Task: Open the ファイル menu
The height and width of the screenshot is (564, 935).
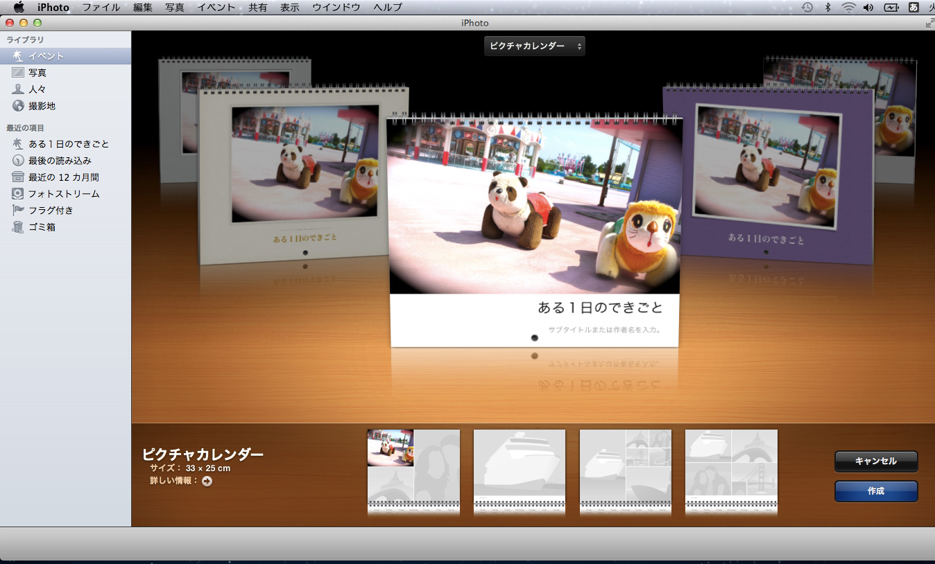Action: point(101,7)
